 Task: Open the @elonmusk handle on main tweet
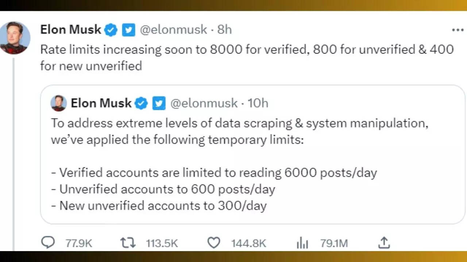click(x=174, y=30)
